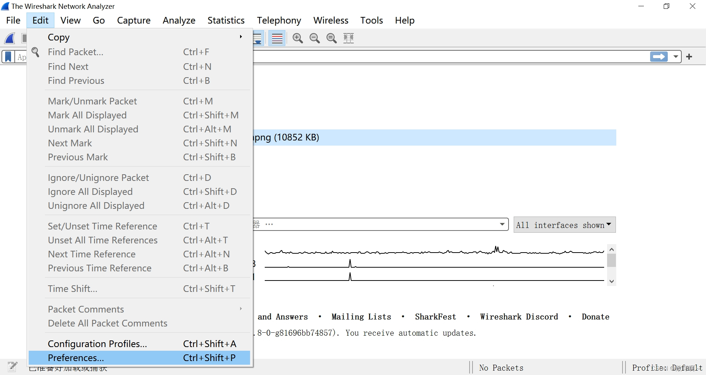Choose Configuration Profiles... menu entry
Image resolution: width=706 pixels, height=375 pixels.
click(x=139, y=344)
